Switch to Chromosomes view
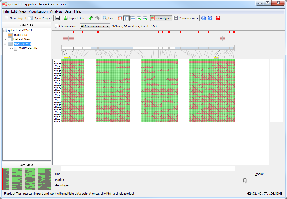This screenshot has height=199, width=287. (x=186, y=18)
